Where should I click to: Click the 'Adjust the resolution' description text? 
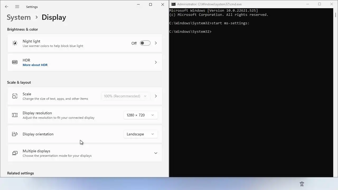59,118
